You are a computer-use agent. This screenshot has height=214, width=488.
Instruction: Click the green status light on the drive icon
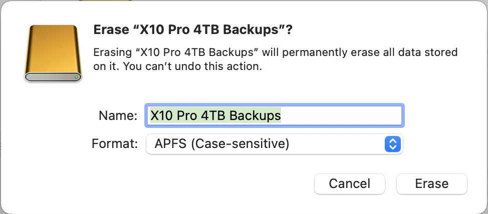coord(76,77)
